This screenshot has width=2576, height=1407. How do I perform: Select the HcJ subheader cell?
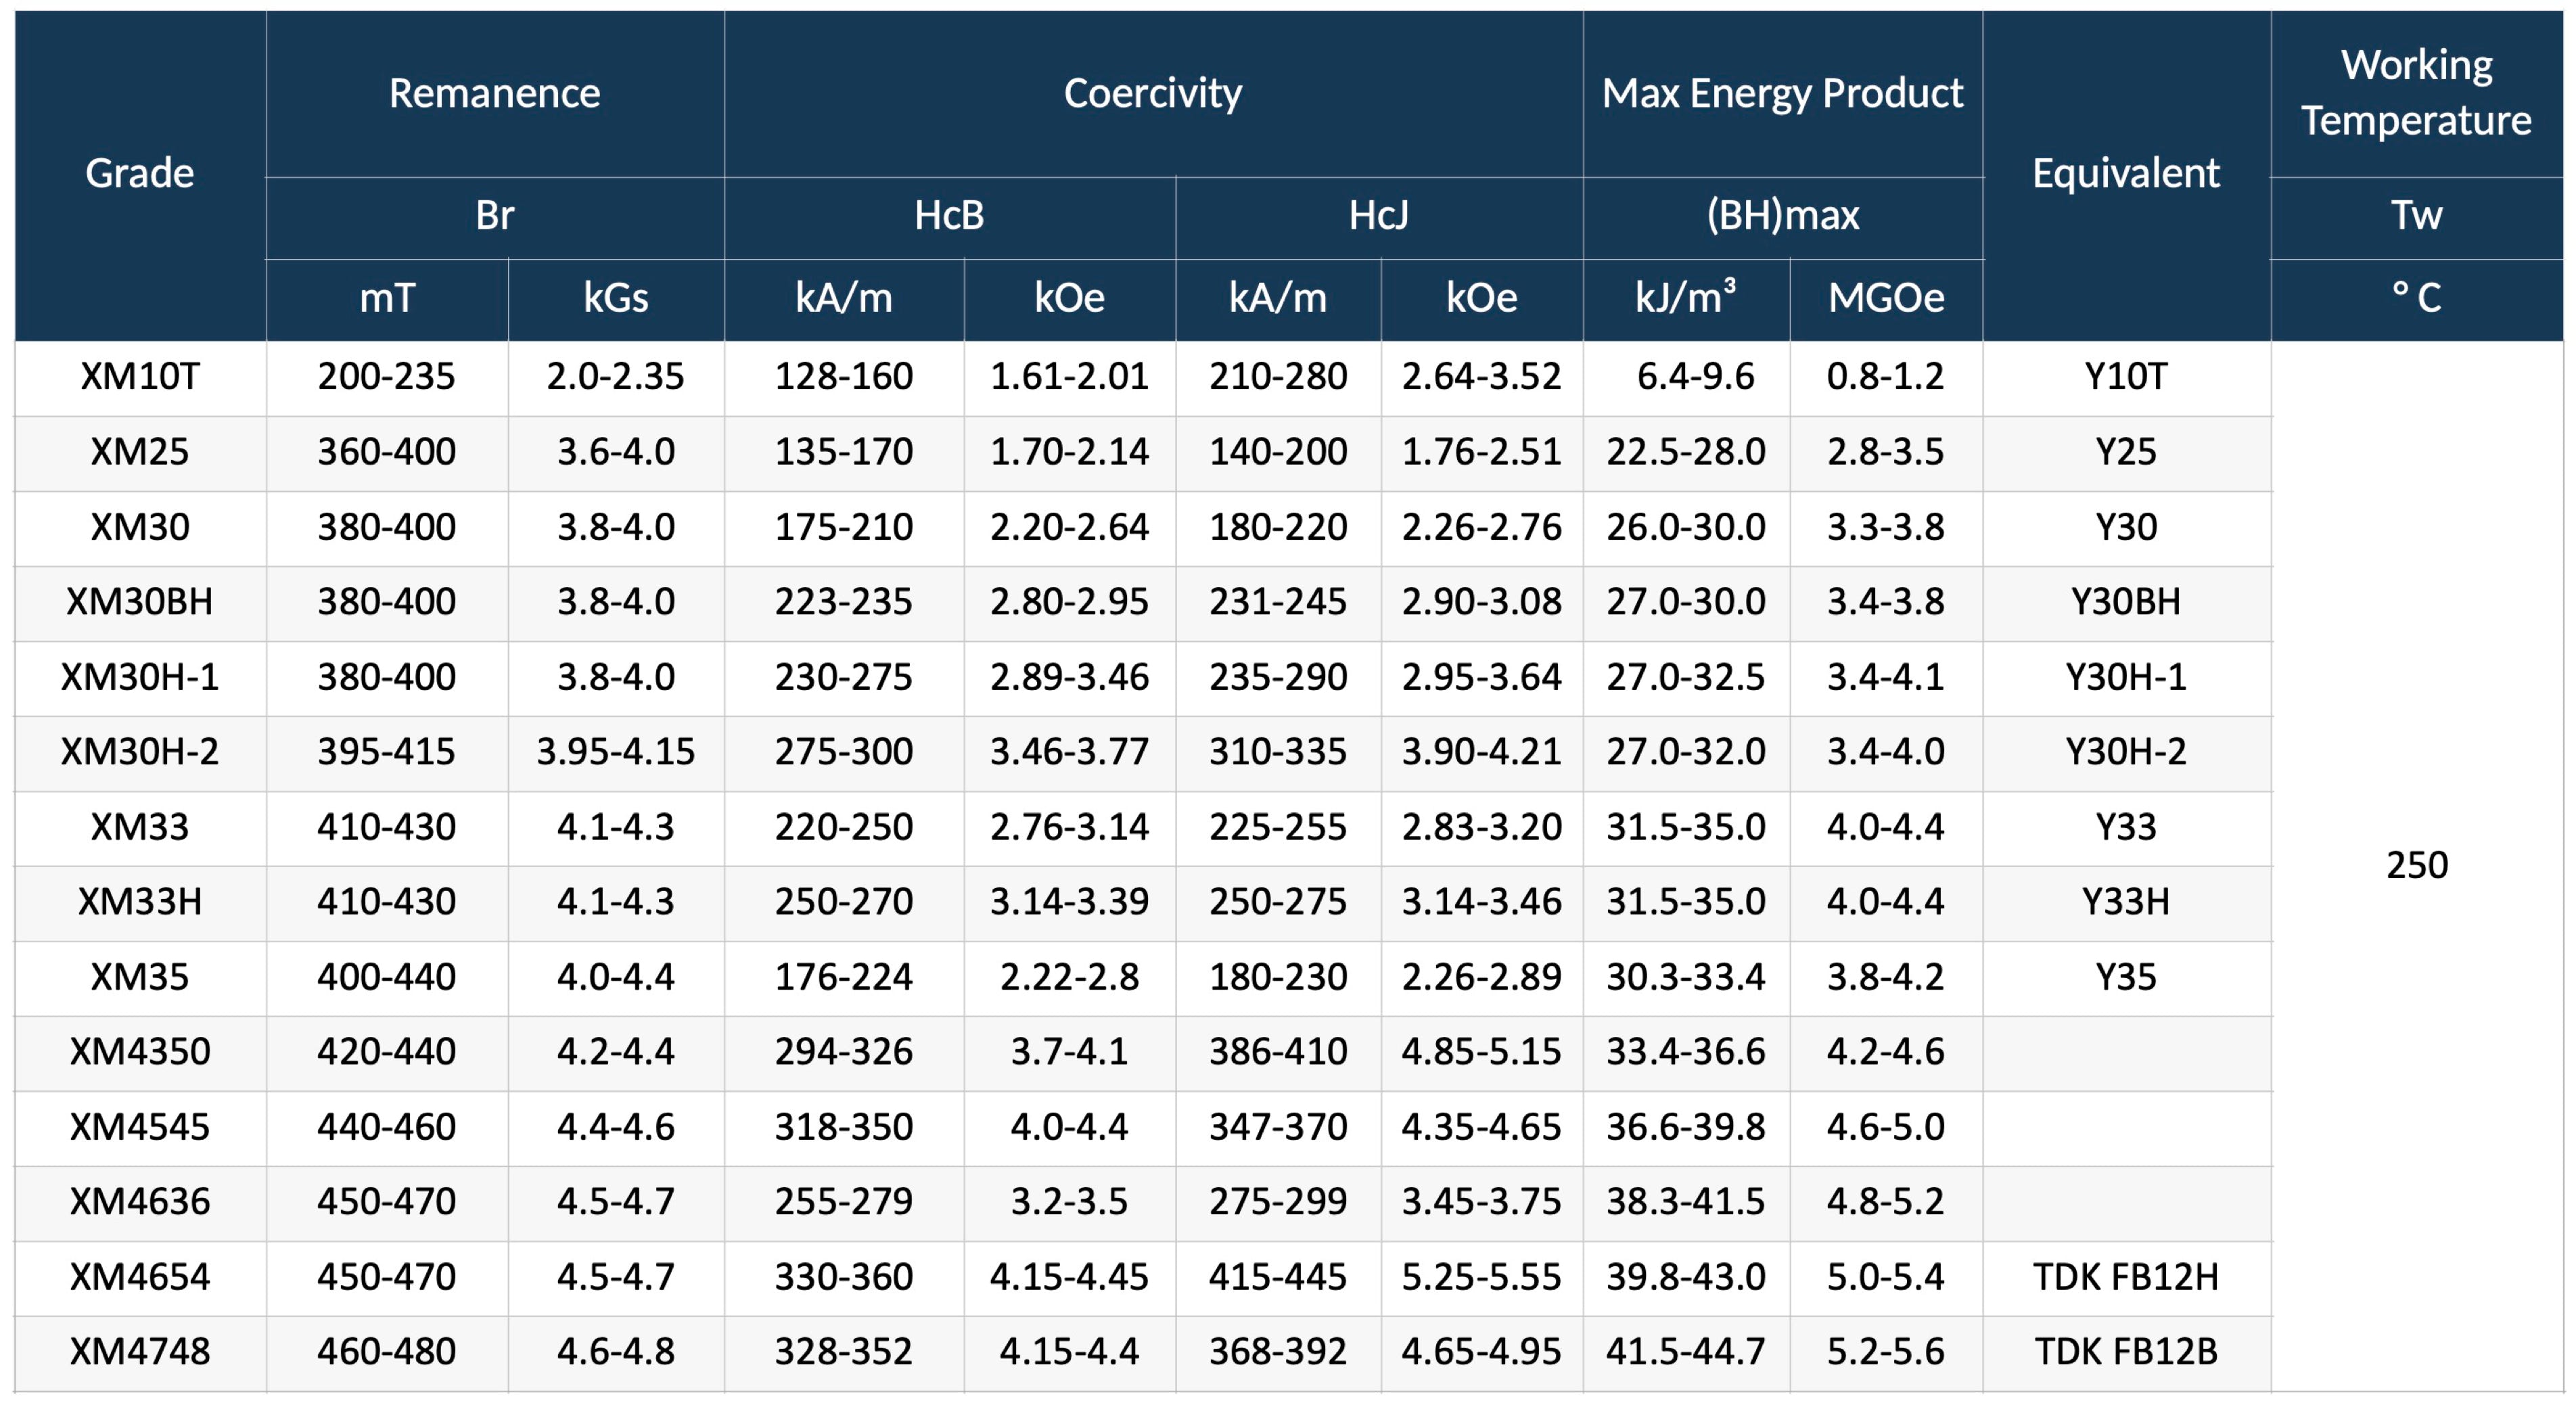click(x=1378, y=215)
